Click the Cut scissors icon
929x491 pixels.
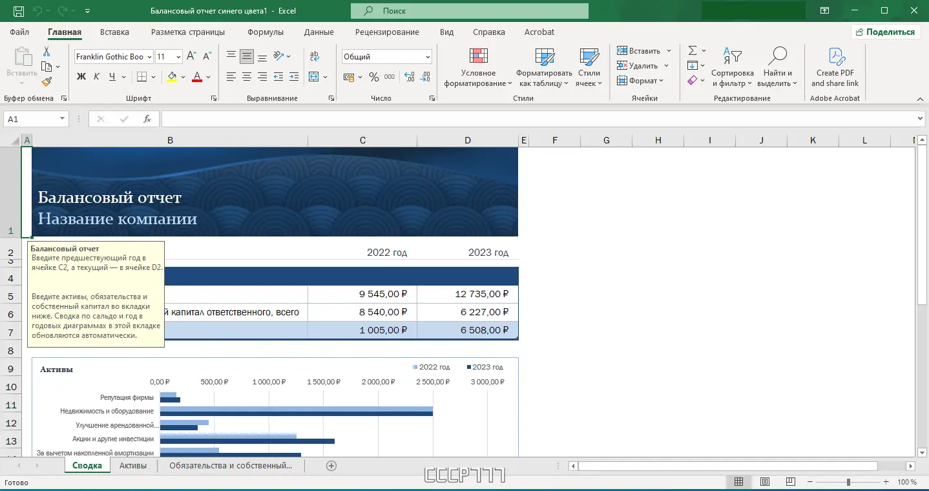[47, 52]
